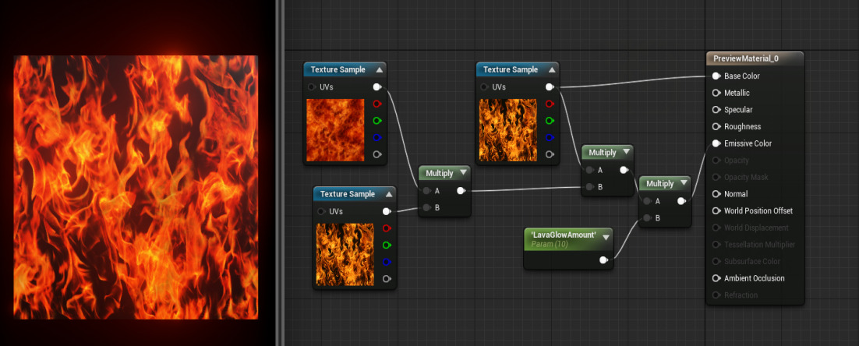Screen dimensions: 859x346
Task: Click A input of Multiply wired to Emissive Color
Action: click(x=647, y=202)
